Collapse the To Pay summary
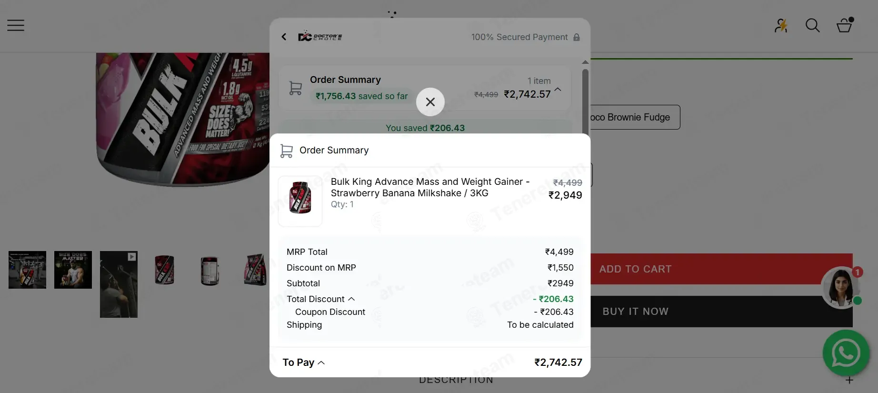This screenshot has width=878, height=393. click(321, 363)
